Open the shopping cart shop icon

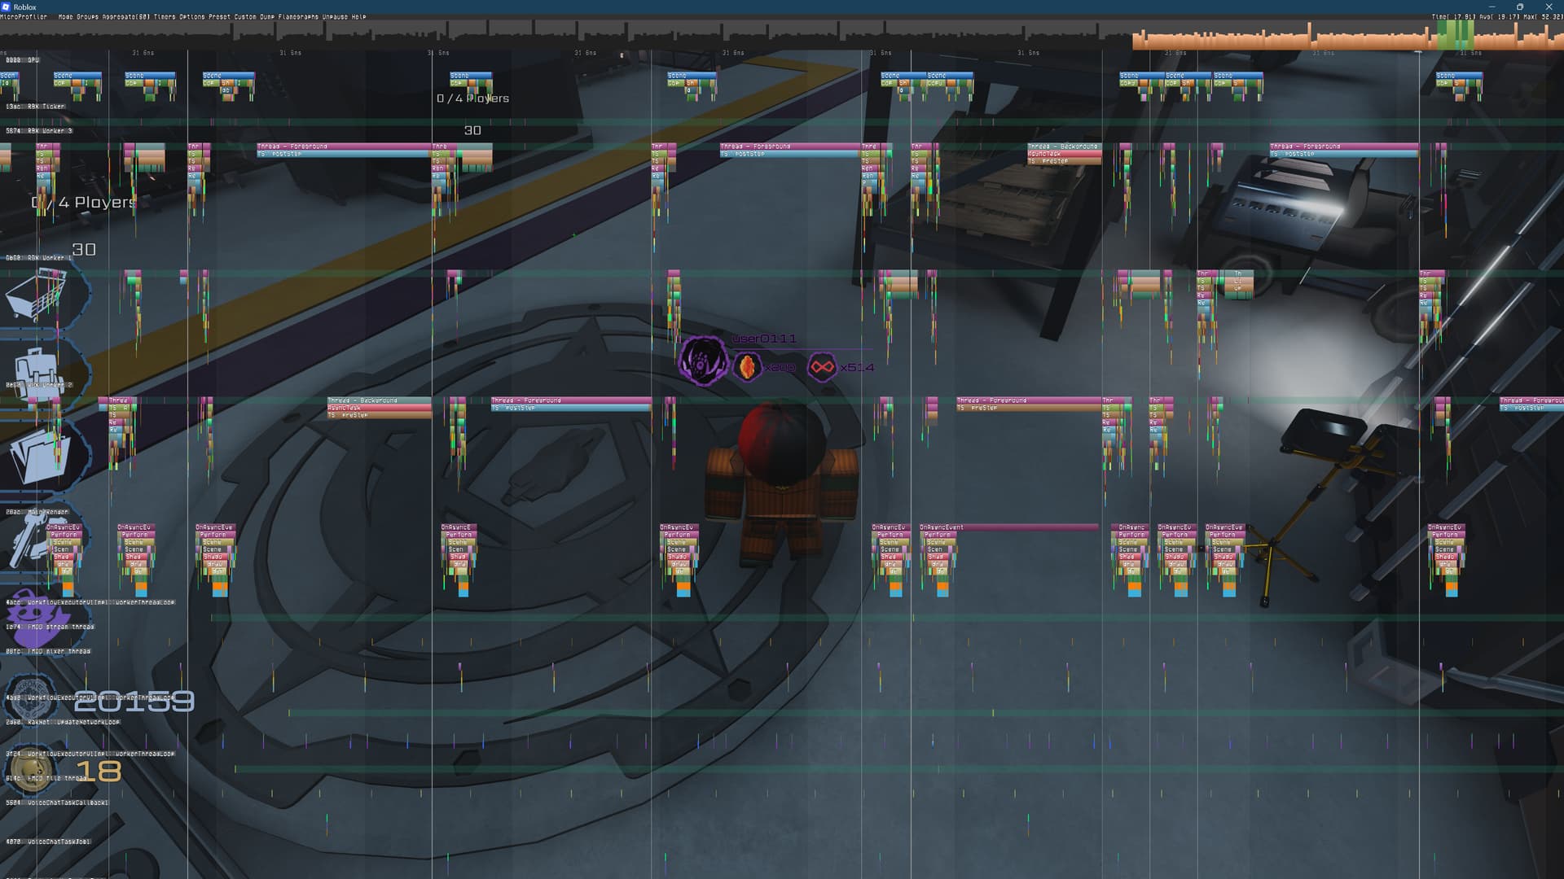pos(37,295)
